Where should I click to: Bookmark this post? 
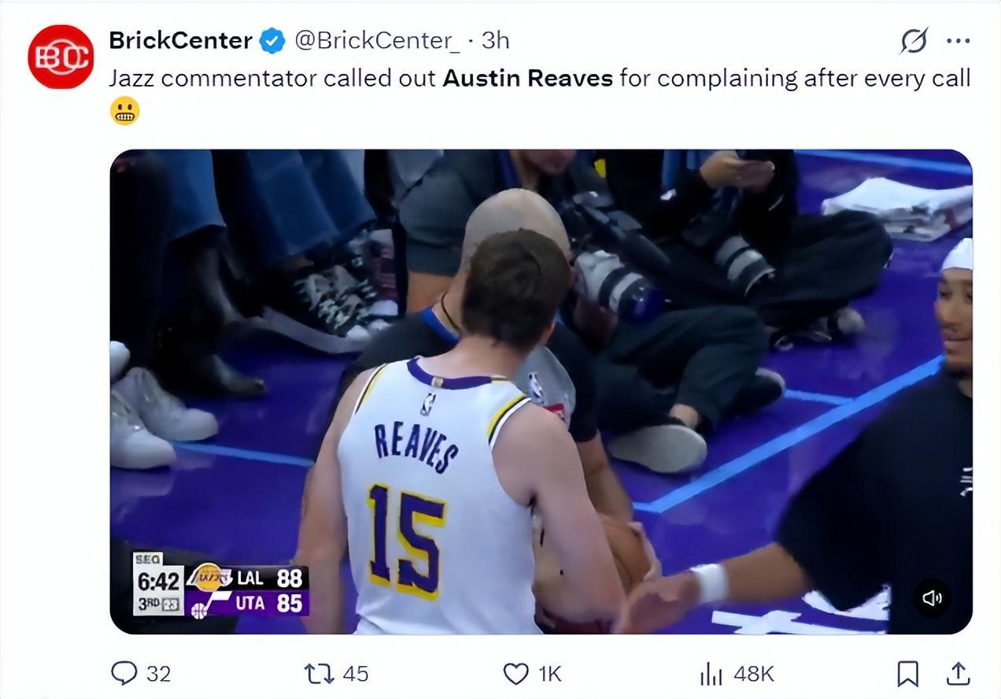[907, 674]
